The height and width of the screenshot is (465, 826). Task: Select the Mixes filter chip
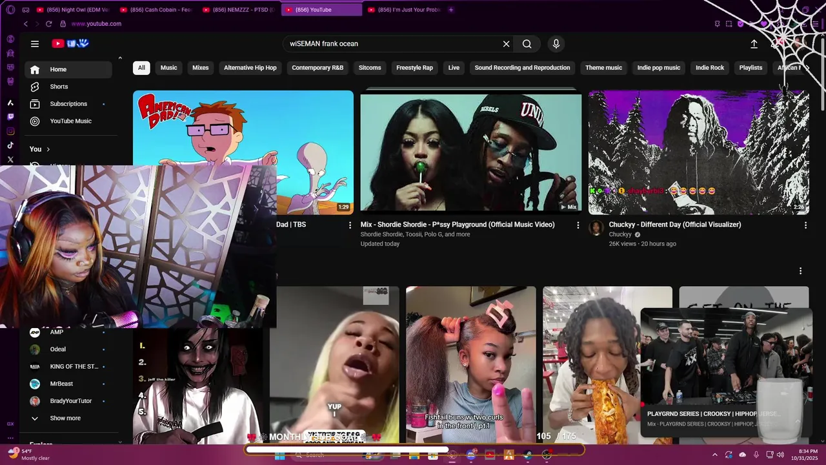(x=201, y=68)
